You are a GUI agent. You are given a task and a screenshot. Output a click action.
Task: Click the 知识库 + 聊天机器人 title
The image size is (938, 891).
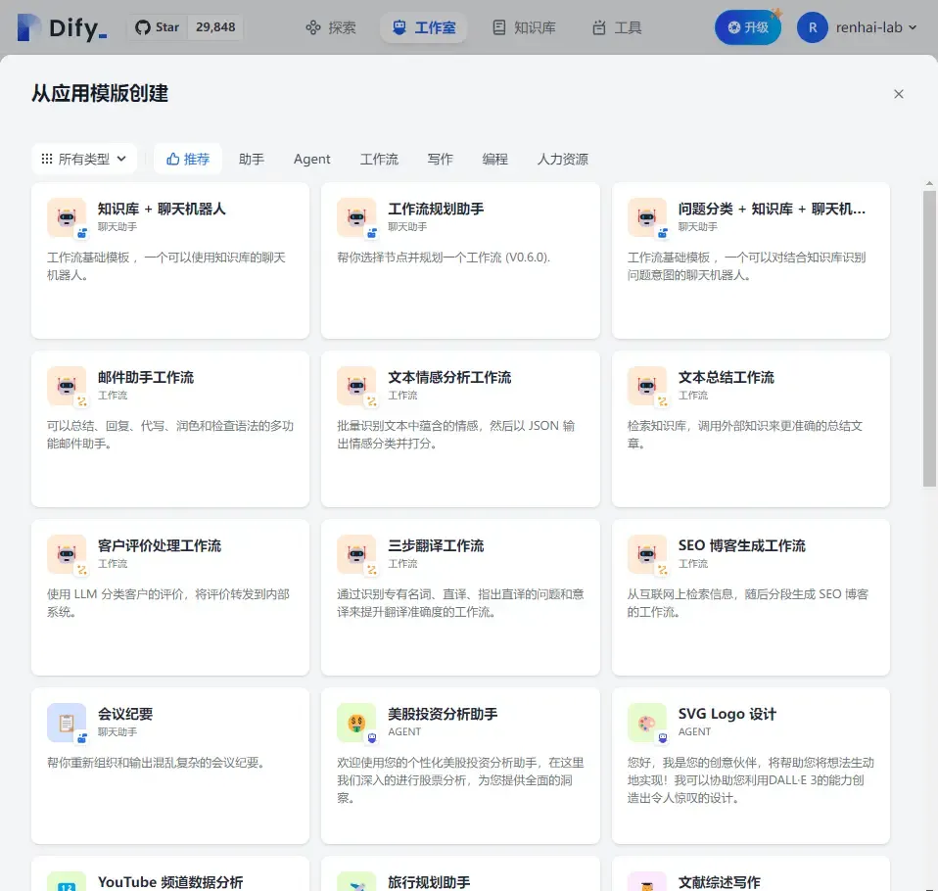162,209
